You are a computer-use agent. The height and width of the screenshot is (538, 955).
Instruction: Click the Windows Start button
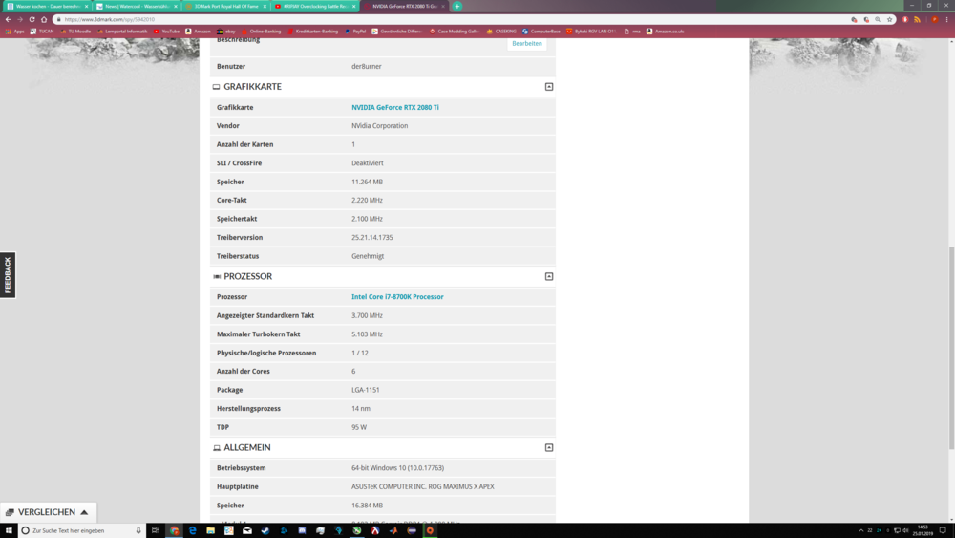click(9, 530)
